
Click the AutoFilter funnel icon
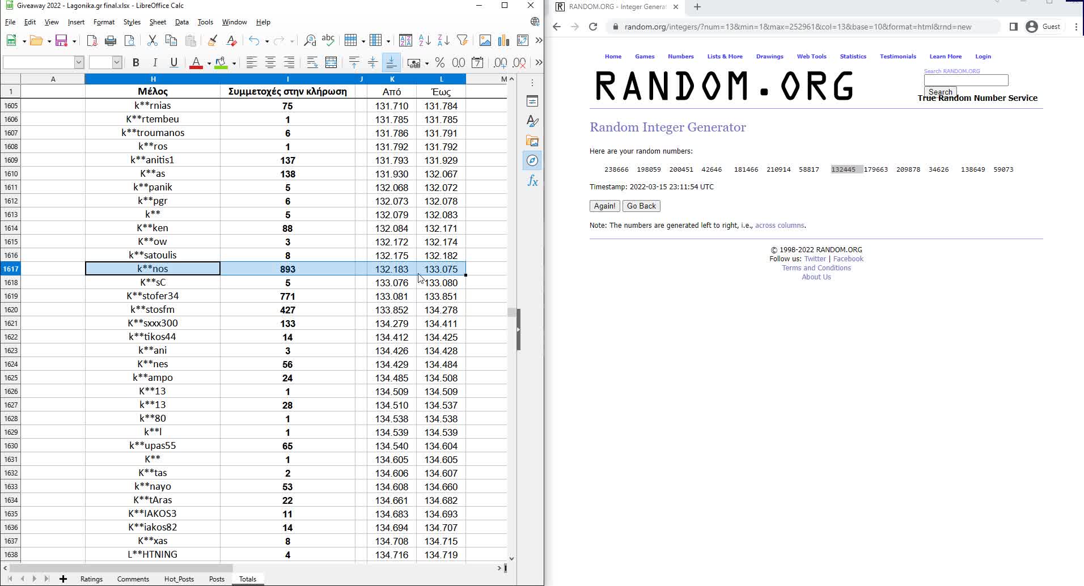tap(463, 40)
